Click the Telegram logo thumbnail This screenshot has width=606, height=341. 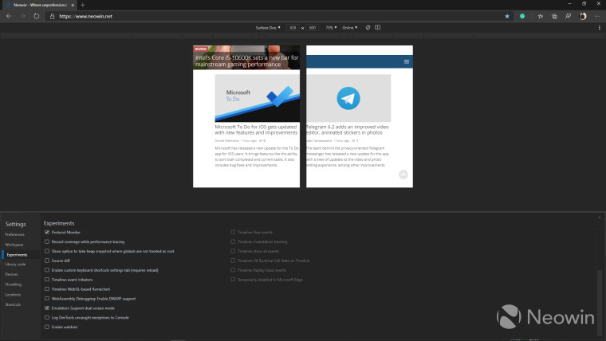pyautogui.click(x=348, y=98)
